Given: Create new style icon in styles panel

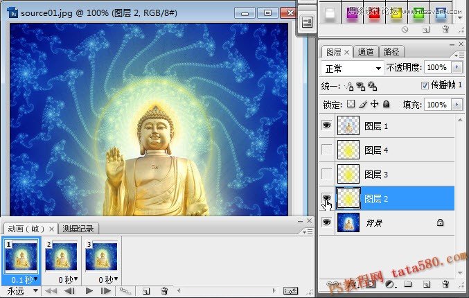Looking at the screenshot, I should pos(426,29).
